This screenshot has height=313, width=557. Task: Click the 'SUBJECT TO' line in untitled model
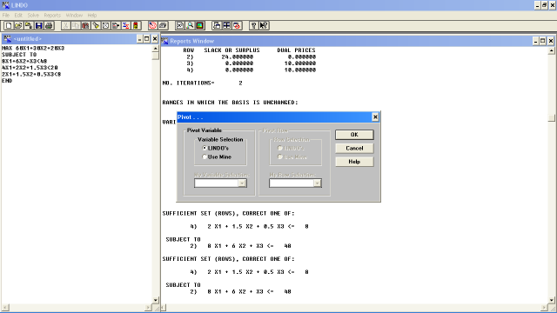click(x=19, y=55)
